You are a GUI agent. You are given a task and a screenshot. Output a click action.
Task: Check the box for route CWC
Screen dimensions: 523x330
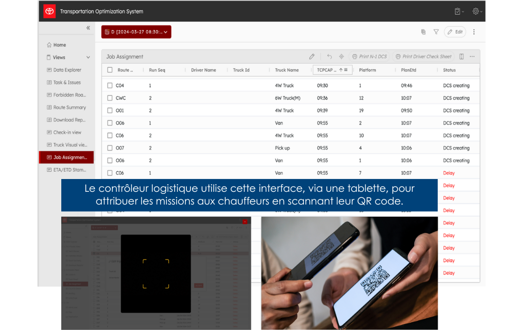(x=110, y=98)
